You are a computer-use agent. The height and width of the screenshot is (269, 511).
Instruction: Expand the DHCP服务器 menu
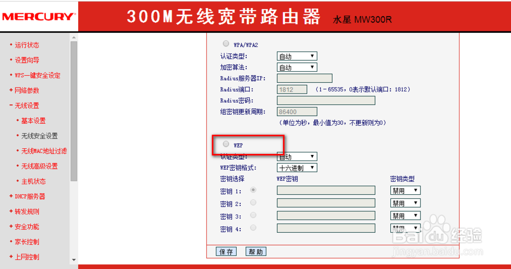[30, 196]
